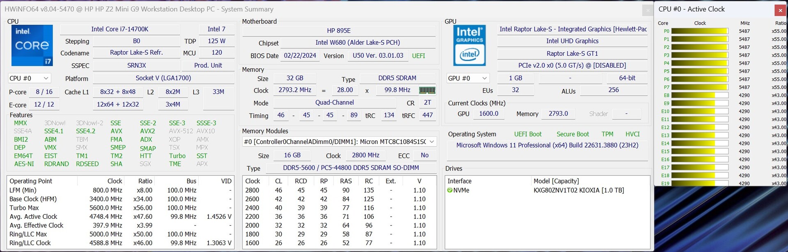
Task: Click the P-core 8 / 16 value
Action: [44, 92]
